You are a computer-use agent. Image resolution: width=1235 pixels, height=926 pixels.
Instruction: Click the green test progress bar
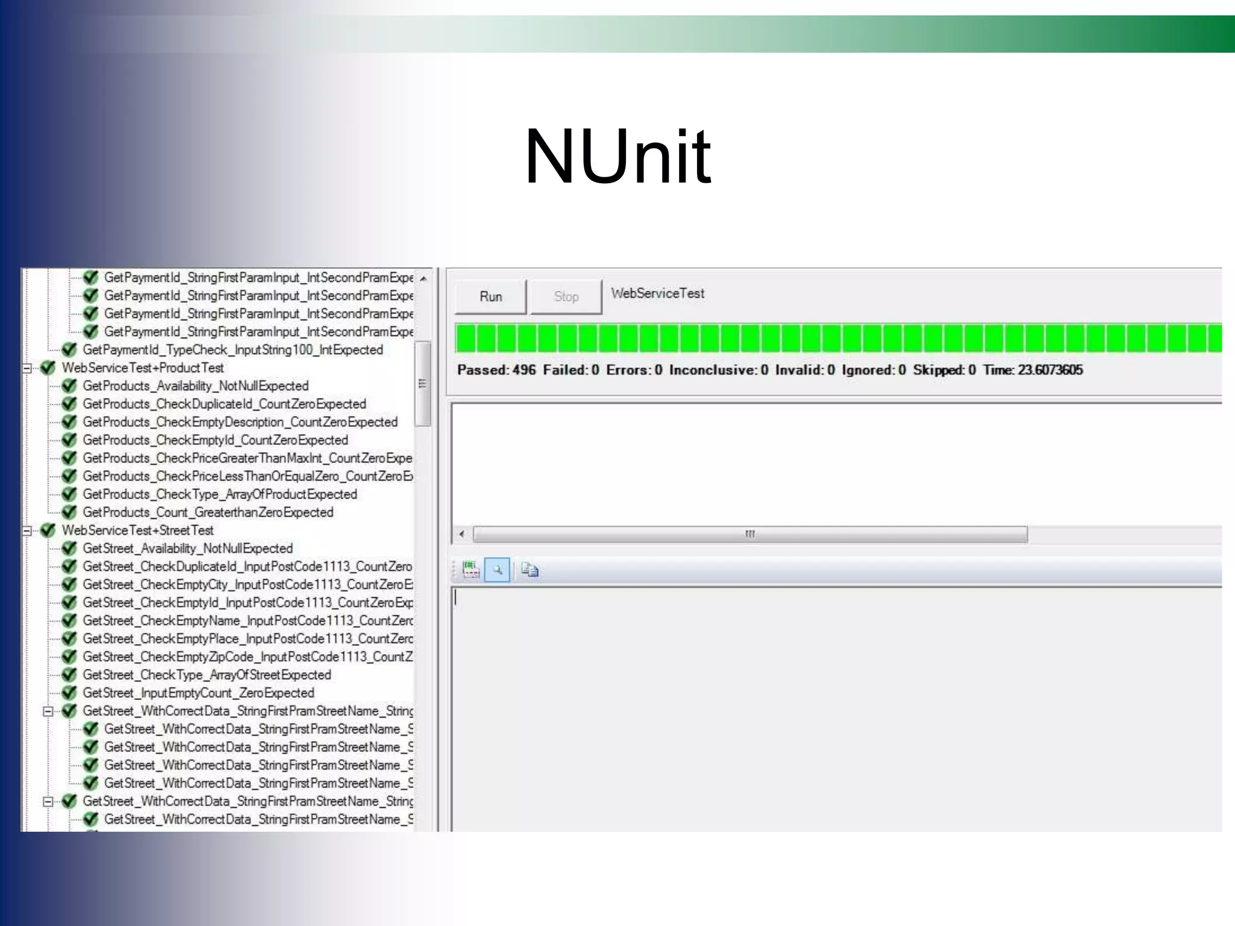(x=838, y=338)
